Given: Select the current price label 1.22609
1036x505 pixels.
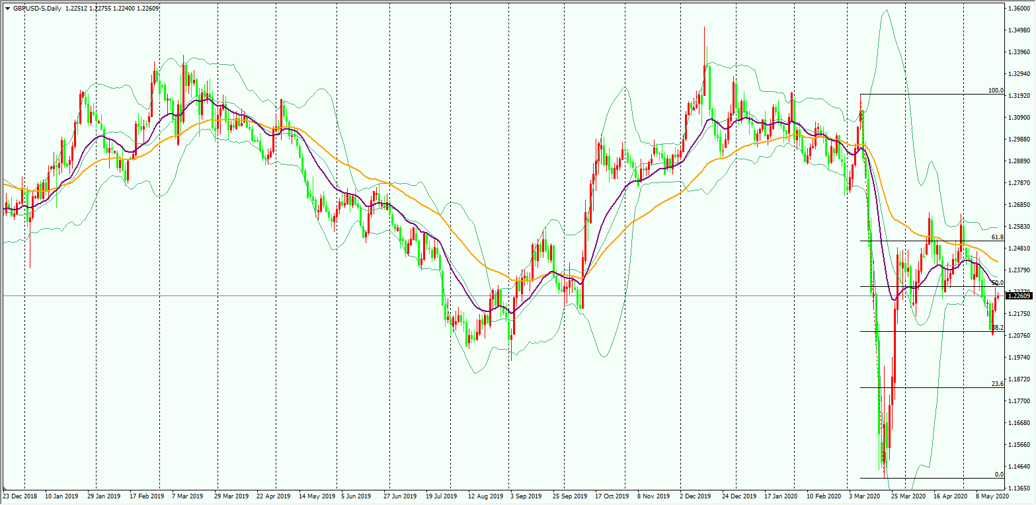Looking at the screenshot, I should [1019, 296].
